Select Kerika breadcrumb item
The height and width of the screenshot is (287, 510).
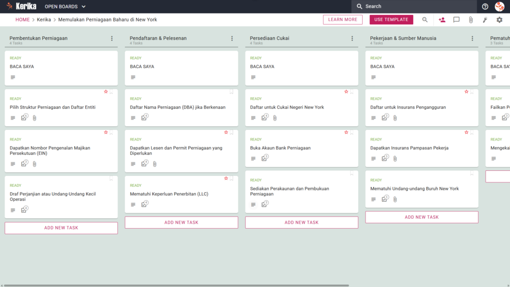click(x=44, y=19)
